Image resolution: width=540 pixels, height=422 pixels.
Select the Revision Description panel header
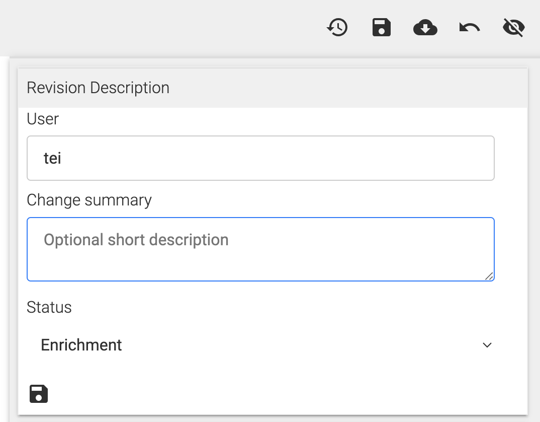(272, 88)
